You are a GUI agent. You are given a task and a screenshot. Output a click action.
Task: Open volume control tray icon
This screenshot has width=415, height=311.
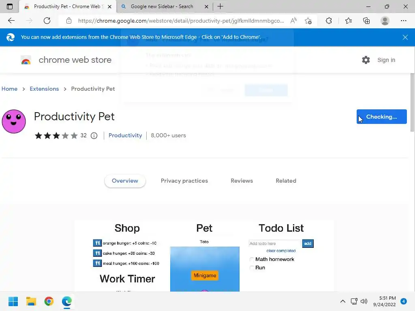pos(364,301)
